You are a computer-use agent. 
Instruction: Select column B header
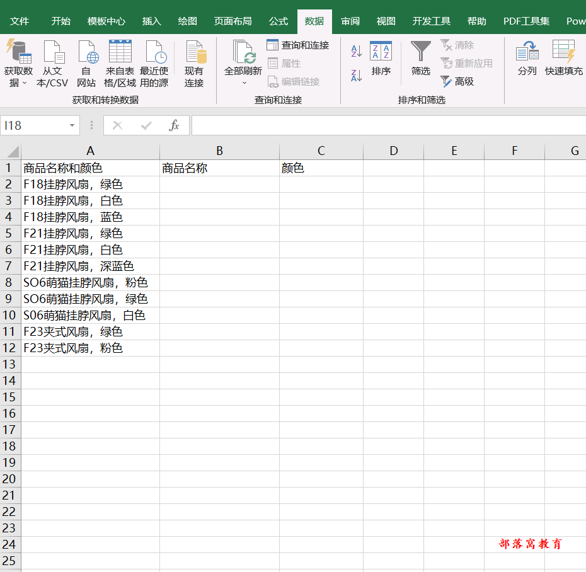point(219,151)
